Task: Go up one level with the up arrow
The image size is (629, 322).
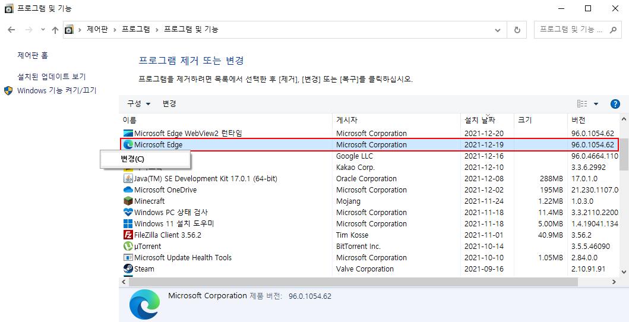Action: point(55,30)
